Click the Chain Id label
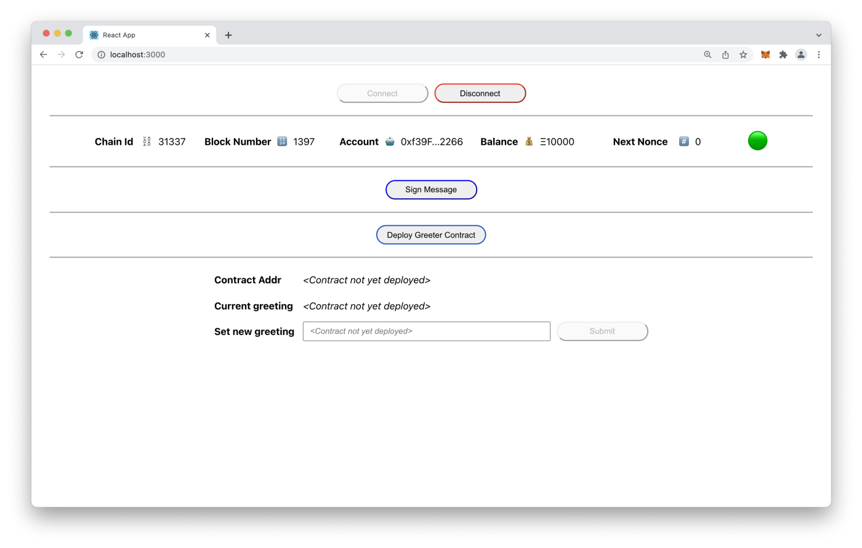 tap(114, 142)
